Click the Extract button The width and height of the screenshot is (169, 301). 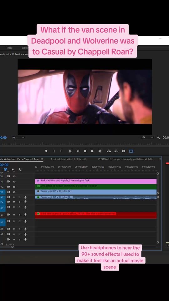pyautogui.click(x=116, y=151)
